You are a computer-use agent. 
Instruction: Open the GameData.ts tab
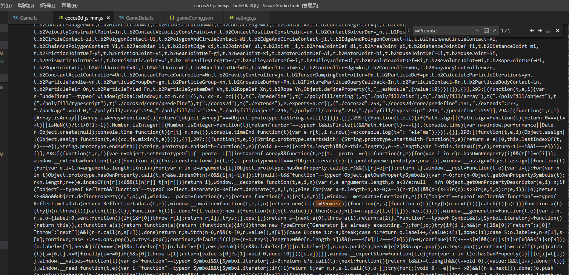(140, 18)
